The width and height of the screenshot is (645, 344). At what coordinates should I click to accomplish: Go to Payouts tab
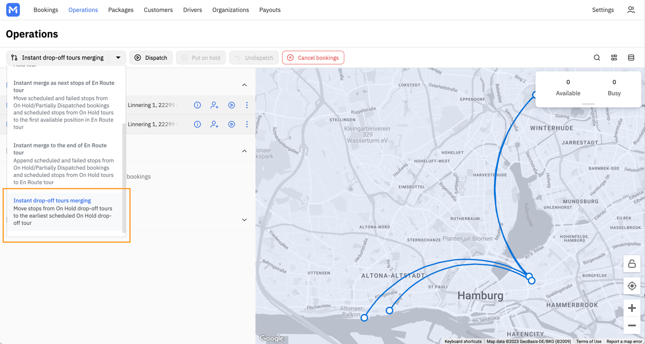coord(270,10)
